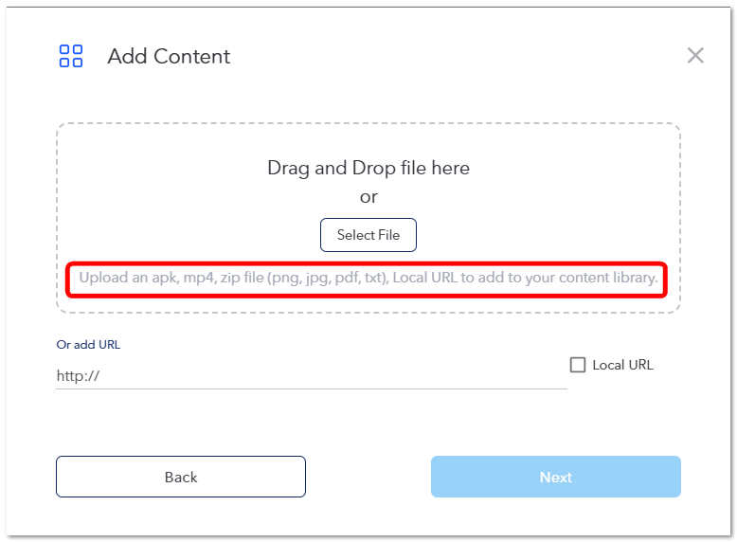Click the Add Content dialog title
737x542 pixels.
coord(169,57)
